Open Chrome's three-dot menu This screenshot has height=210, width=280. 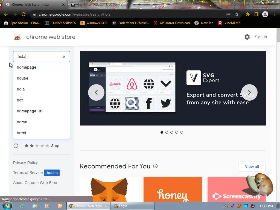(x=274, y=14)
